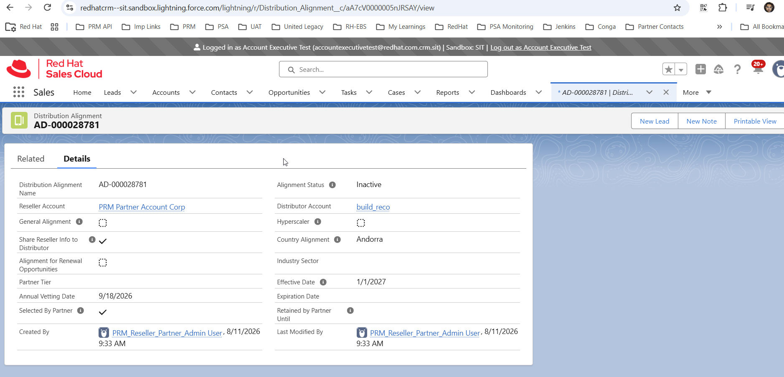The height and width of the screenshot is (377, 784).
Task: Expand the Leads nav dropdown
Action: coord(134,92)
